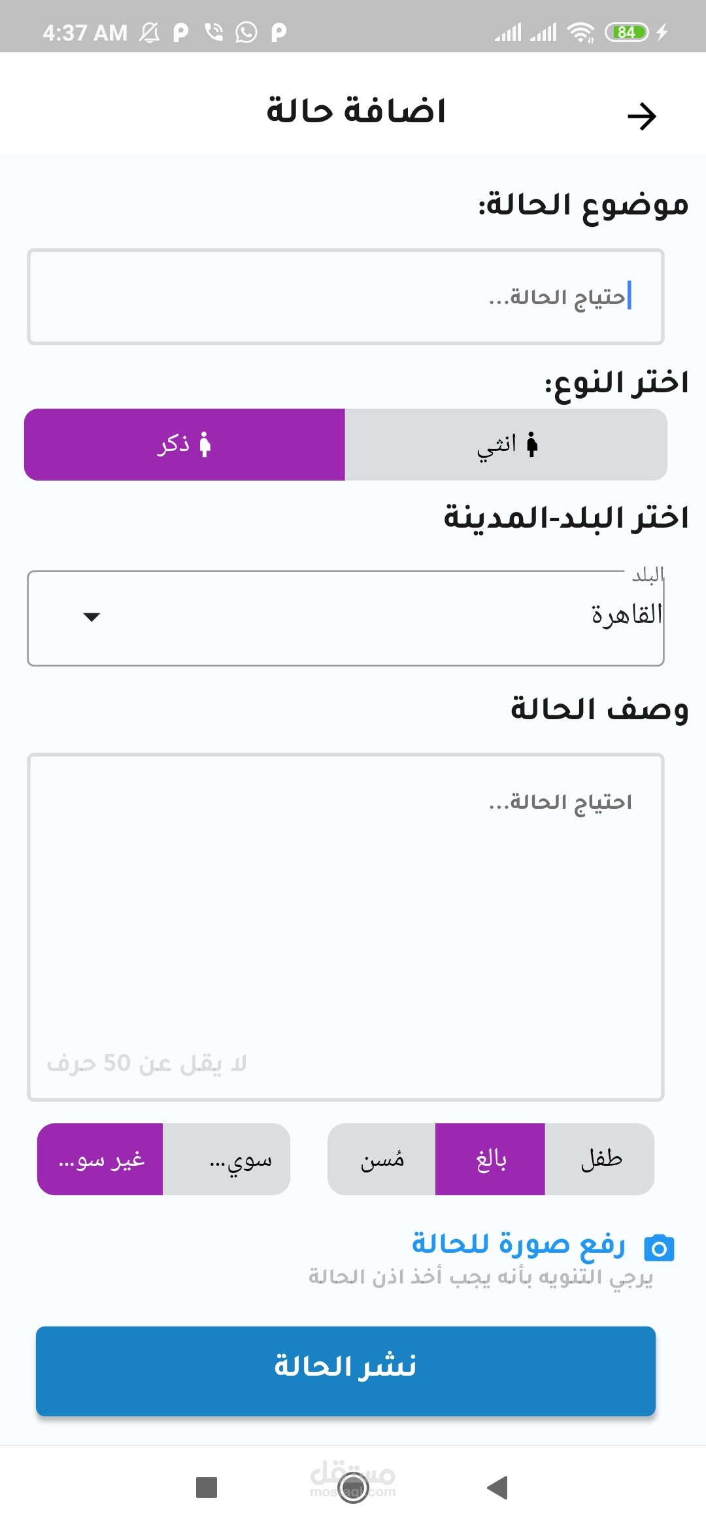The height and width of the screenshot is (1530, 706).
Task: Tap the camera icon for photo upload
Action: 659,1248
